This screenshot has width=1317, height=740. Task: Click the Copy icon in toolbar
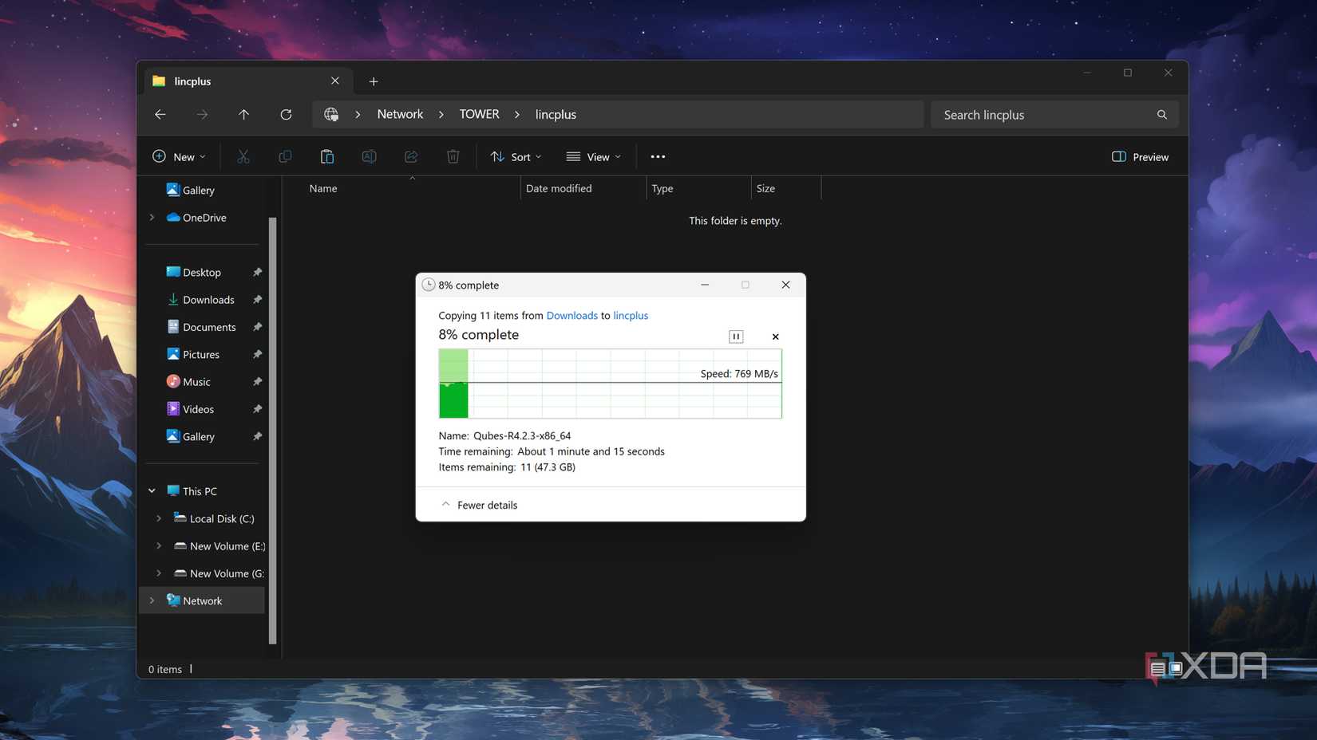(x=285, y=157)
